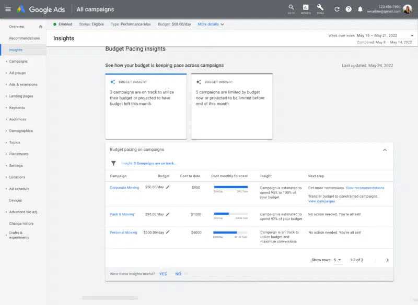Viewport: 418px width, 305px height.
Task: Click YES for insights useful
Action: [163, 274]
